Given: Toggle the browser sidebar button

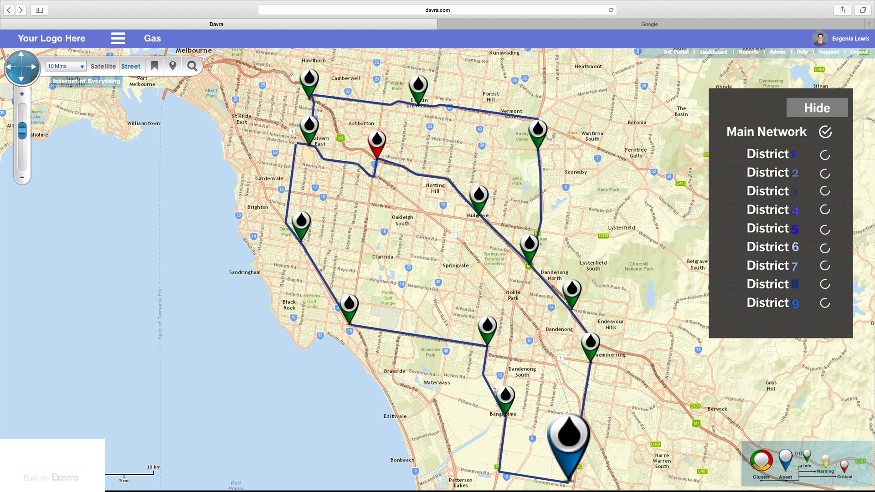Looking at the screenshot, I should pos(39,10).
